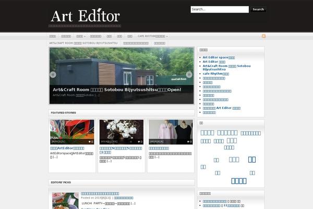Open sidebar link starting cafe Rhythm

(216, 74)
